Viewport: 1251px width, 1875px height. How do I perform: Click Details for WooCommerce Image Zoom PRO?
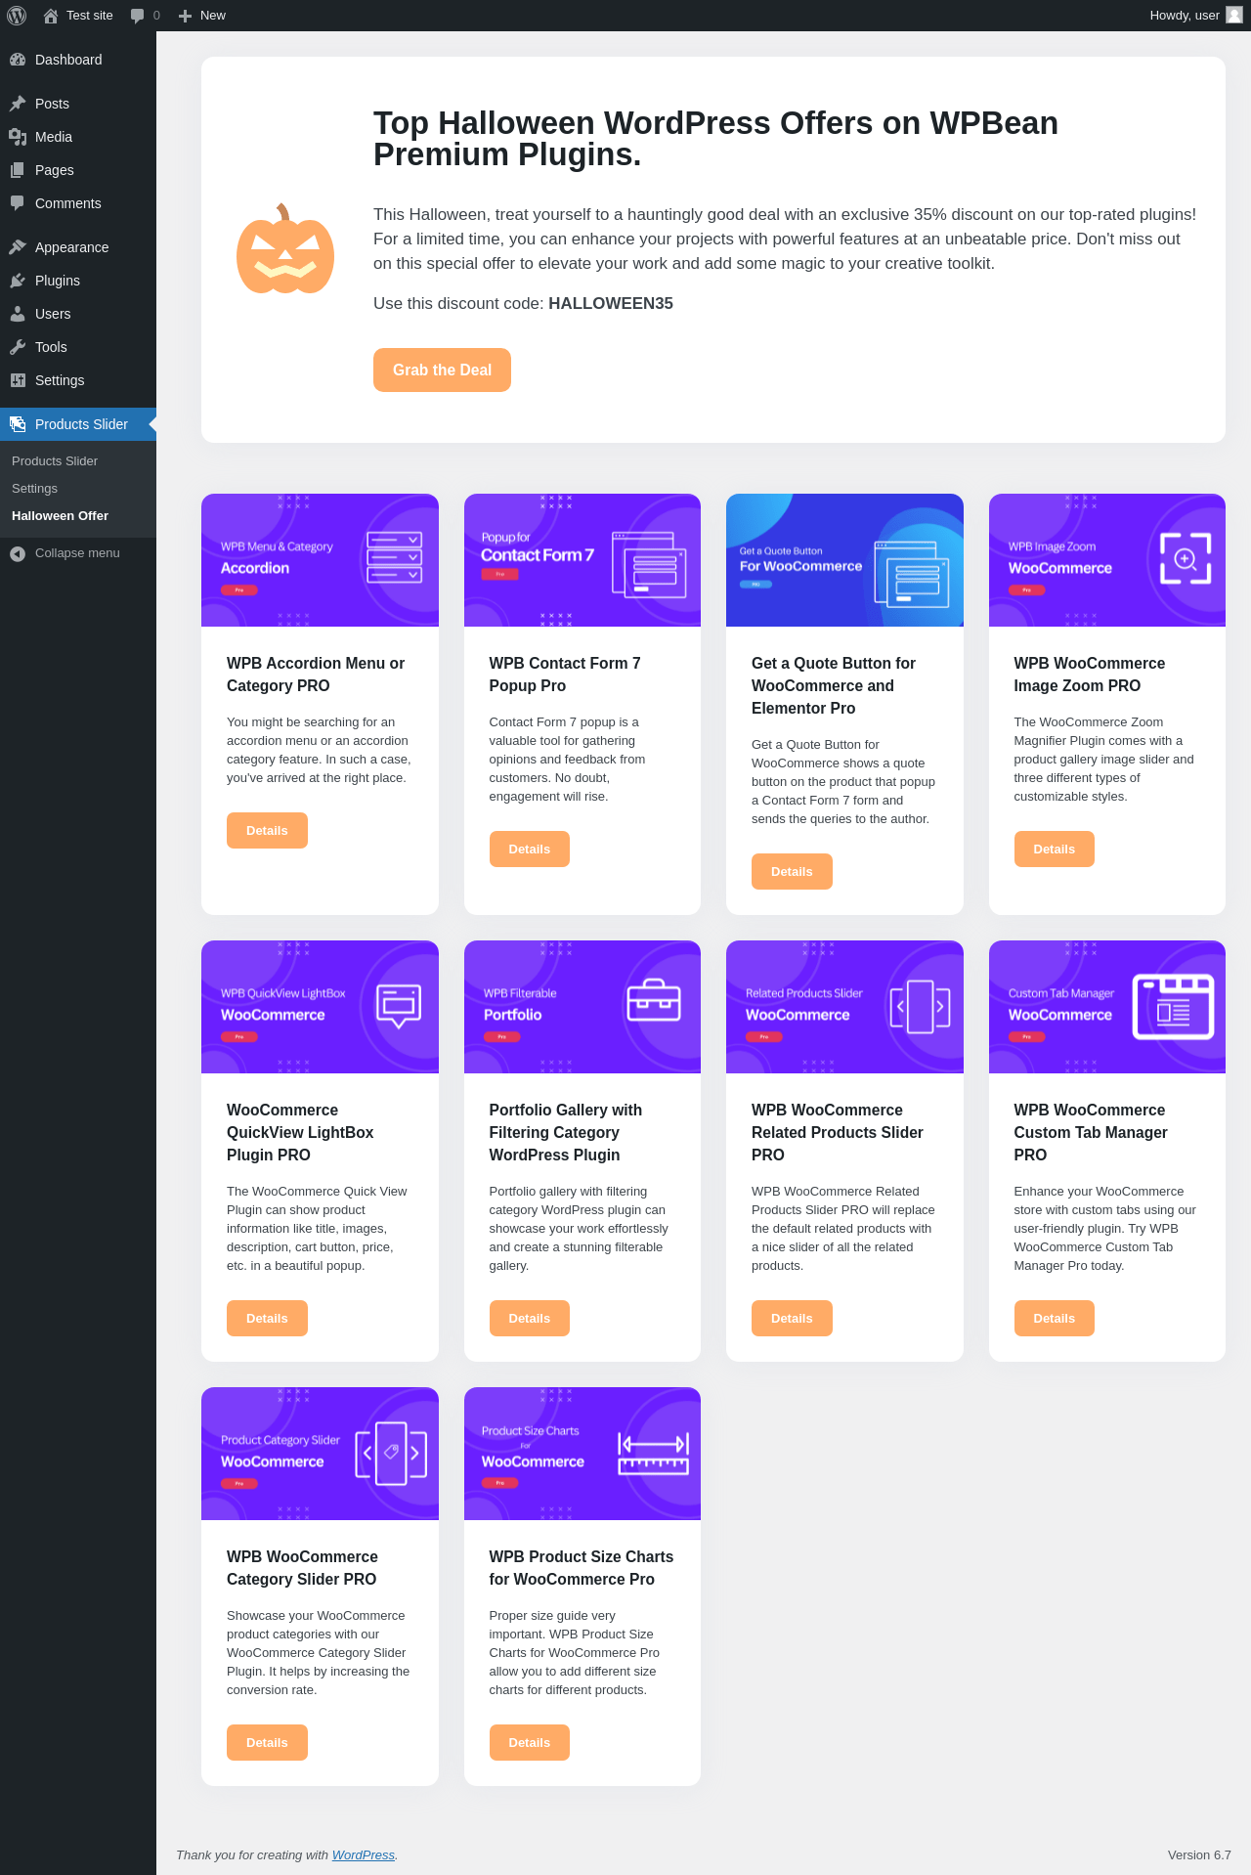pos(1054,849)
